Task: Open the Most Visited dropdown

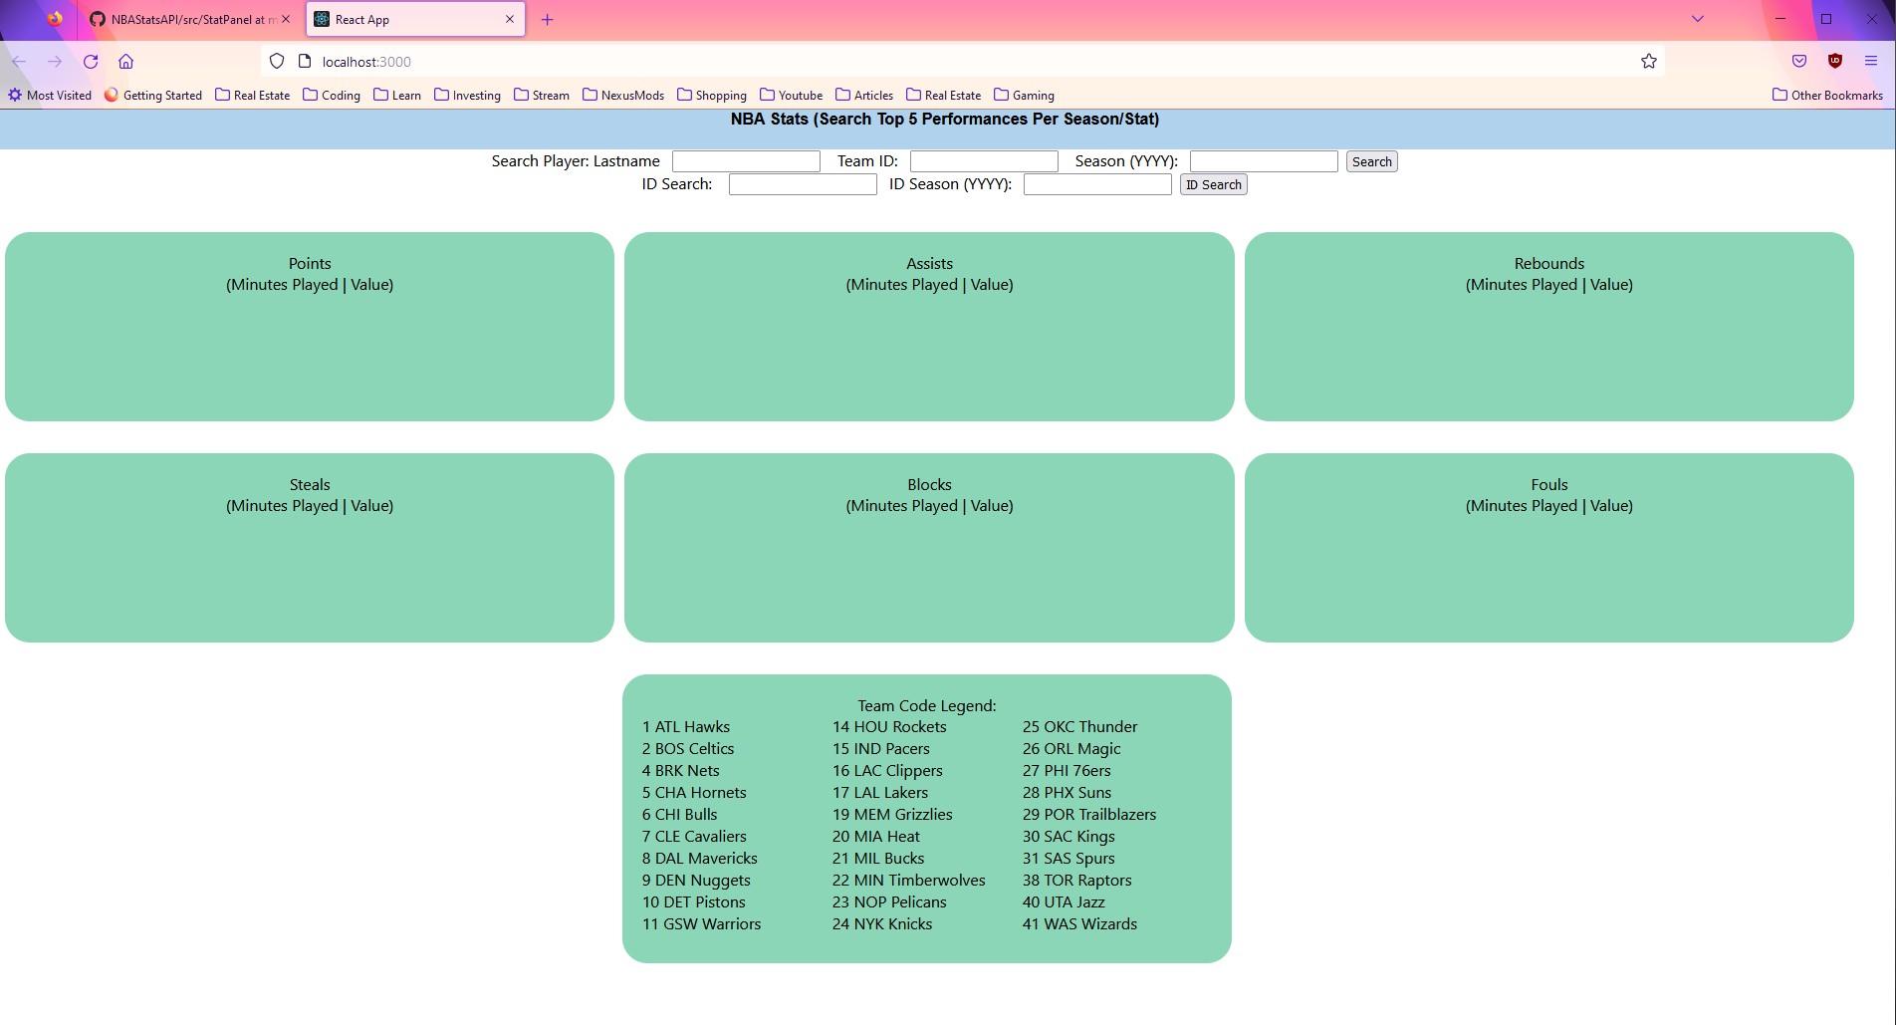Action: tap(49, 95)
